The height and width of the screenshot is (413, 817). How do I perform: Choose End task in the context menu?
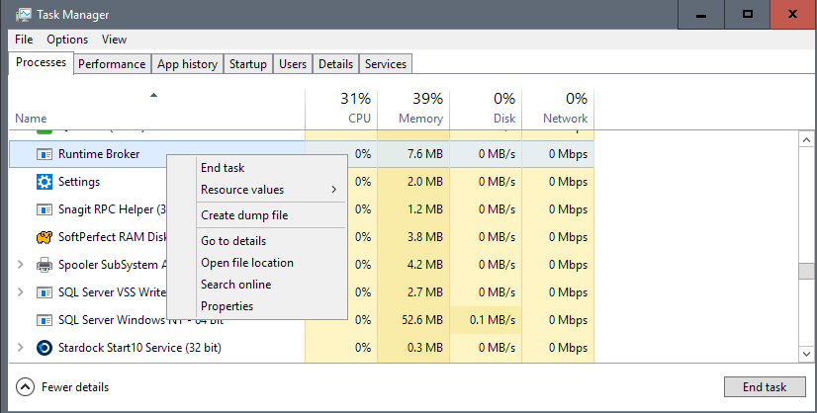271,168
